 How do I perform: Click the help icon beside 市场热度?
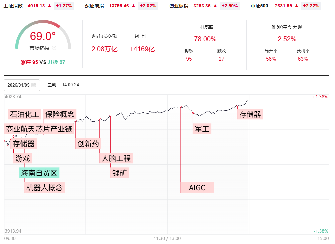click(x=54, y=48)
